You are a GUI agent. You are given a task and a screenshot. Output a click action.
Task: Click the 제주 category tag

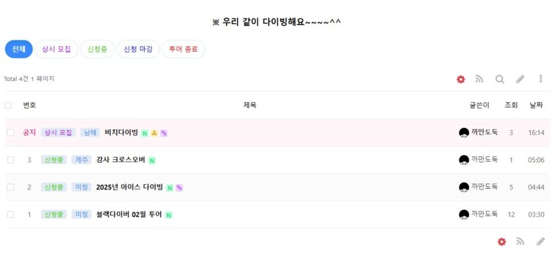tap(81, 160)
